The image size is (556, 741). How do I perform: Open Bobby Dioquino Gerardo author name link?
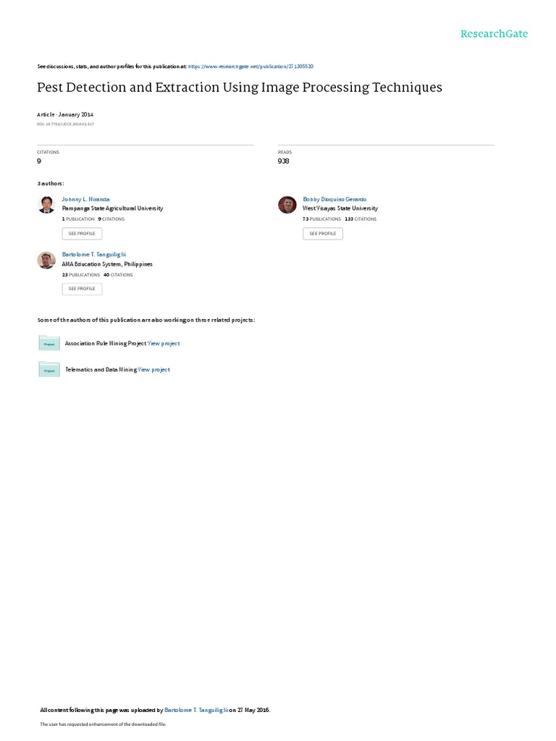click(334, 200)
